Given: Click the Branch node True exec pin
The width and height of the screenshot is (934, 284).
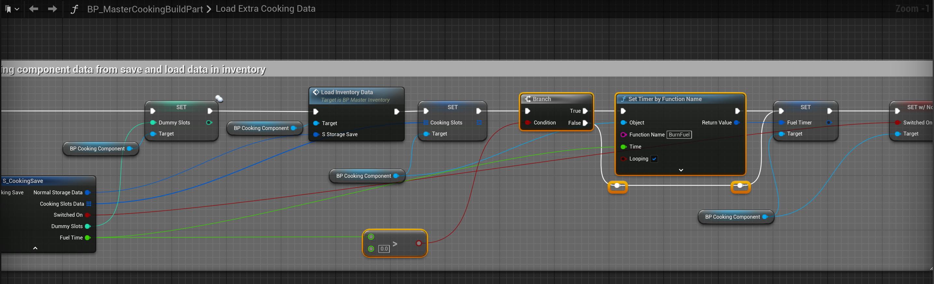Looking at the screenshot, I should pyautogui.click(x=585, y=111).
